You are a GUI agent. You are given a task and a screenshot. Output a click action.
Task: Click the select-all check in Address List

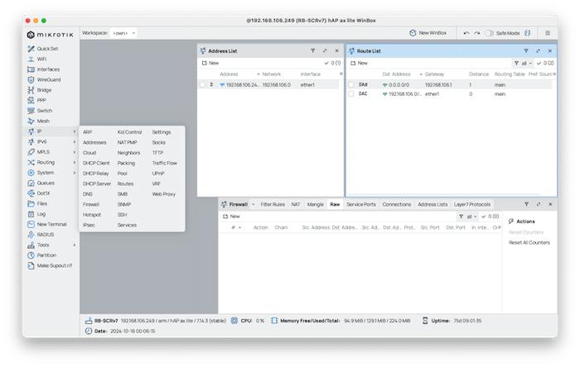coord(326,64)
